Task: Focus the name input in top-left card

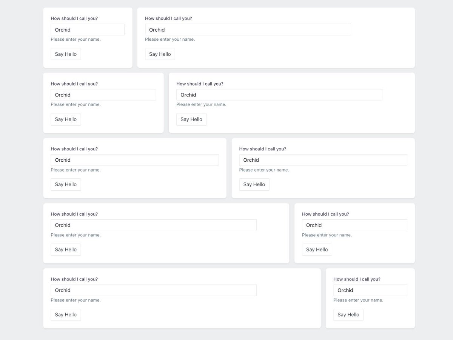Action: (88, 29)
